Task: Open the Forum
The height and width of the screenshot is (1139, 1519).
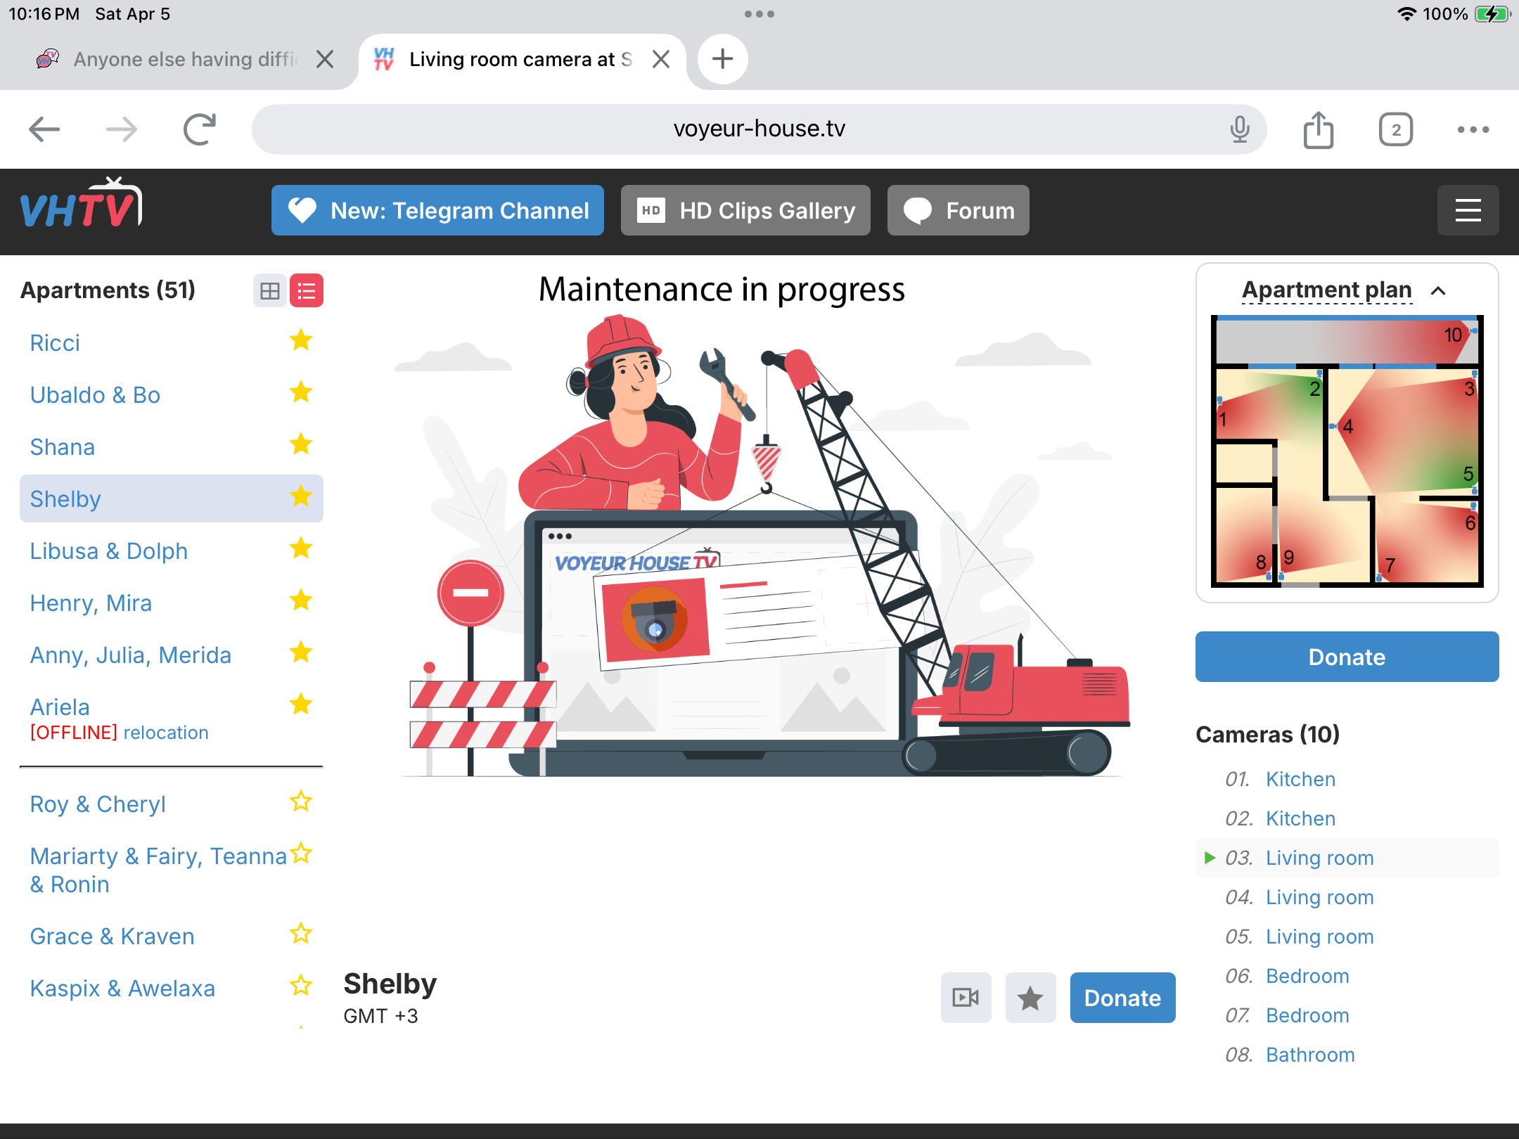Action: (958, 210)
